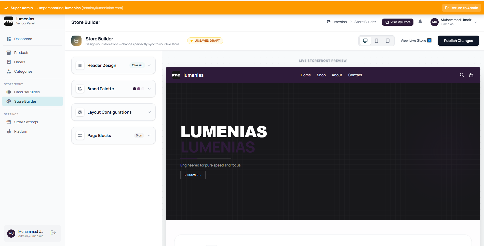This screenshot has height=246, width=484.
Task: Click the external link icon beside View Live Store
Action: (429, 40)
